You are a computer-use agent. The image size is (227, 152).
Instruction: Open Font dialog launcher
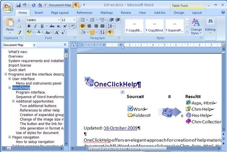75,38
